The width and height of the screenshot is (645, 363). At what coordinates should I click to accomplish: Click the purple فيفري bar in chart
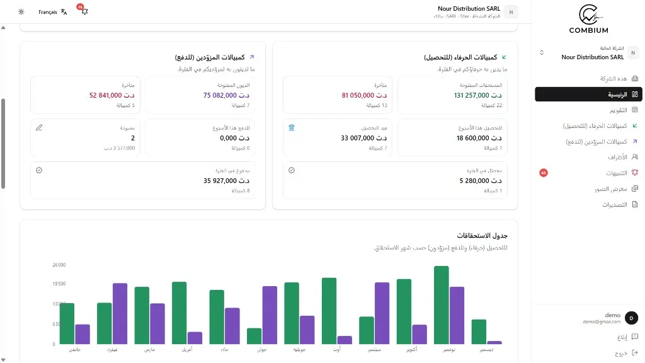click(120, 314)
